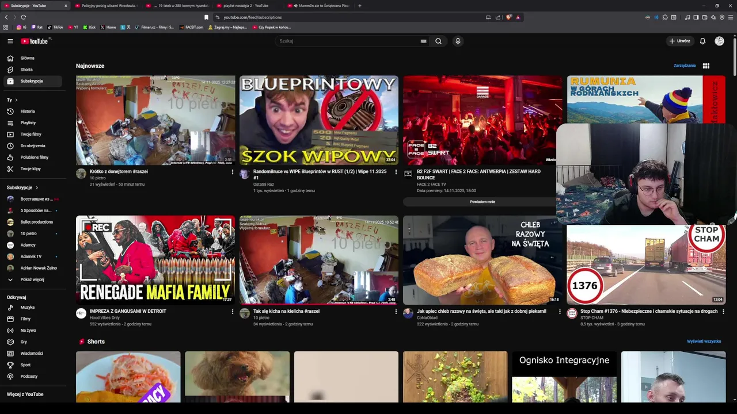
Task: Expand Pokaż więcej subscriptions list
Action: 32,279
